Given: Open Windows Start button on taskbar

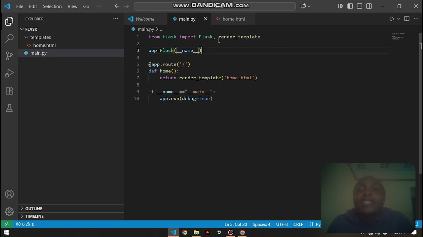Looking at the screenshot, I should (6, 232).
